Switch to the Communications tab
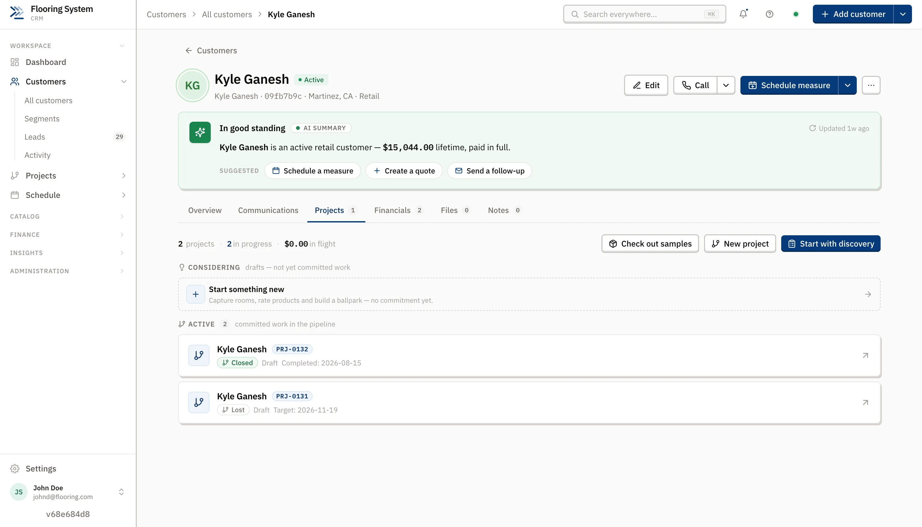The height and width of the screenshot is (527, 922). (268, 210)
